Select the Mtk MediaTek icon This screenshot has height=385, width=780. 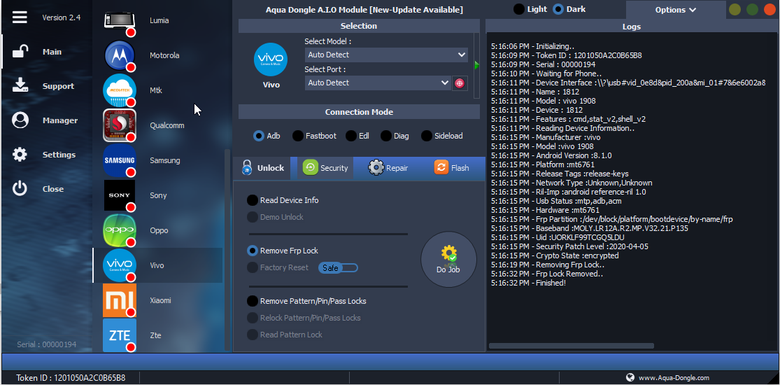pyautogui.click(x=119, y=90)
